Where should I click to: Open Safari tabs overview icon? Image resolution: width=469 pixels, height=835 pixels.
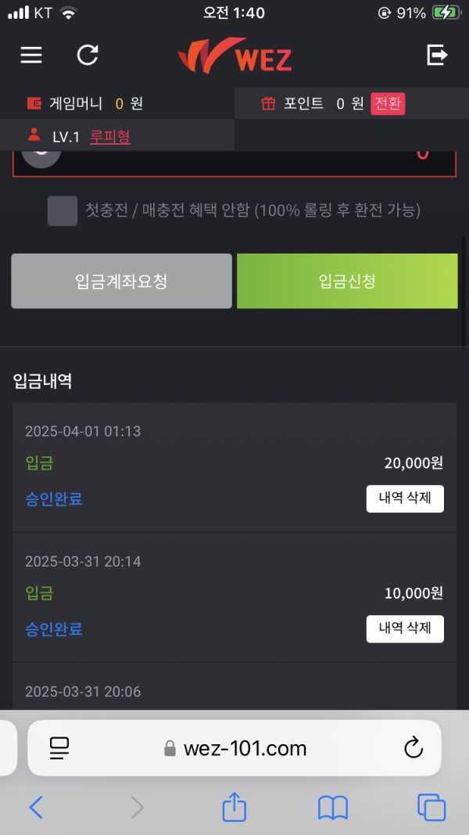coord(431,807)
